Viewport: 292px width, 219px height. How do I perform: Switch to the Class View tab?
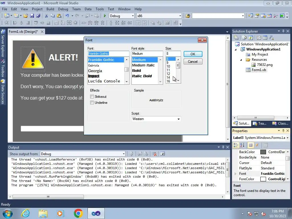click(x=280, y=123)
